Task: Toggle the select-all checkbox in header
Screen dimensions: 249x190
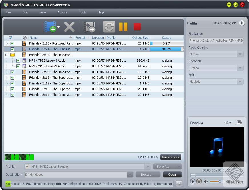Action: (10, 38)
